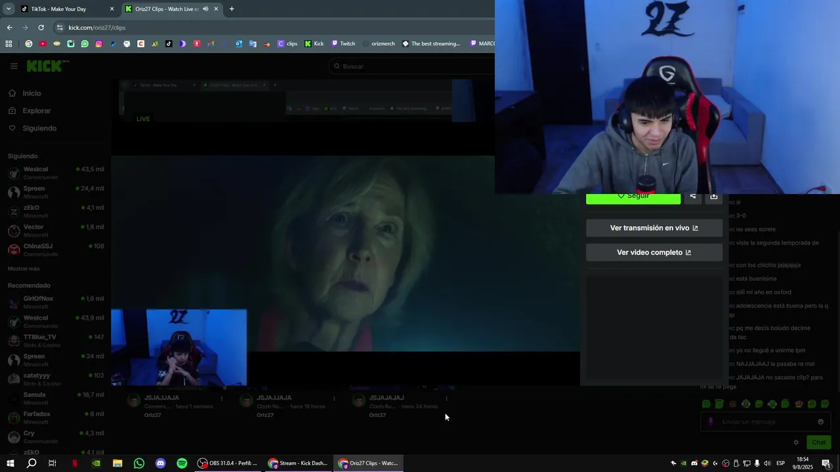Open TTBlue_TV recommended channel
The width and height of the screenshot is (840, 472).
(56, 341)
